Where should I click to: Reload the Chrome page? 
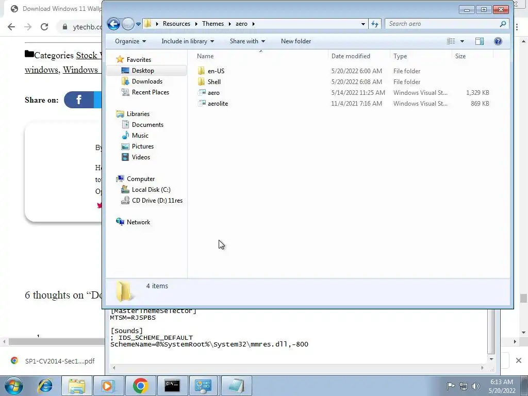coord(44,27)
